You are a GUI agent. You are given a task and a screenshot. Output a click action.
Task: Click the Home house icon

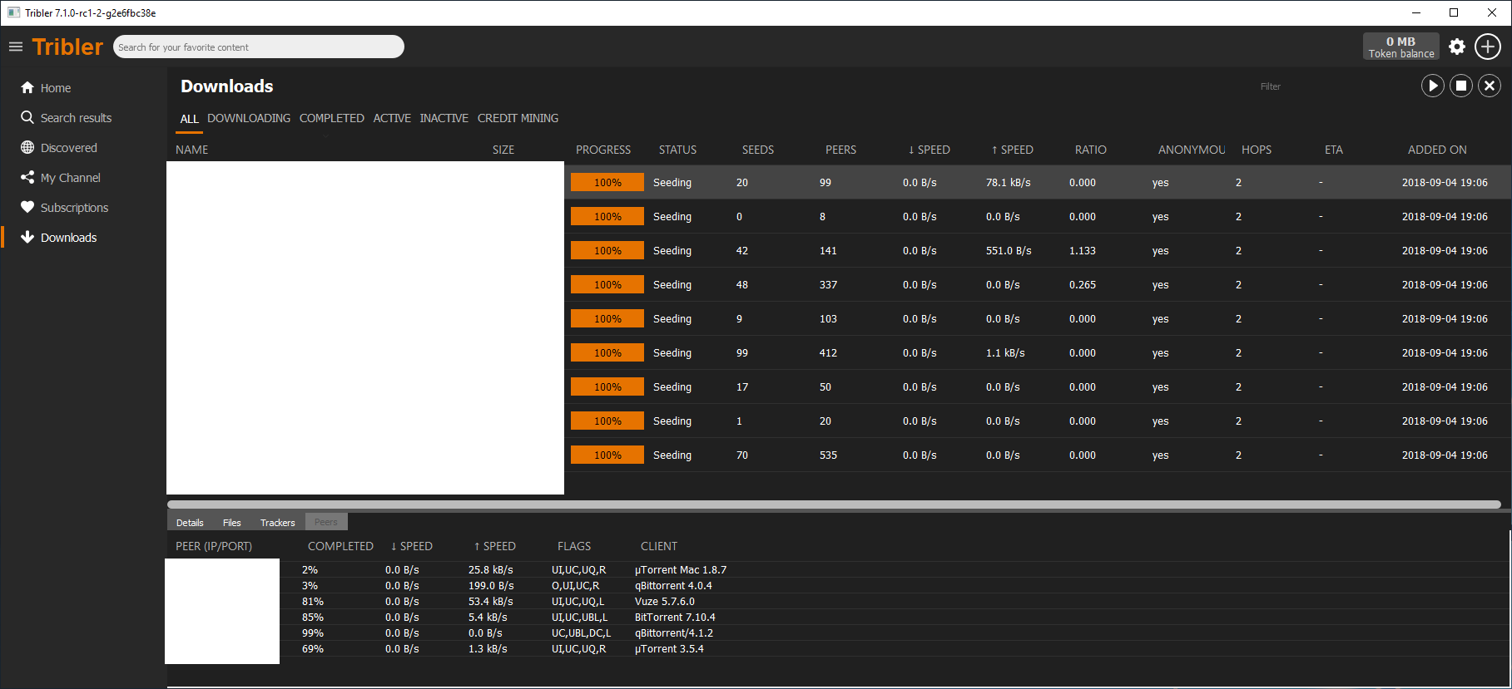27,87
